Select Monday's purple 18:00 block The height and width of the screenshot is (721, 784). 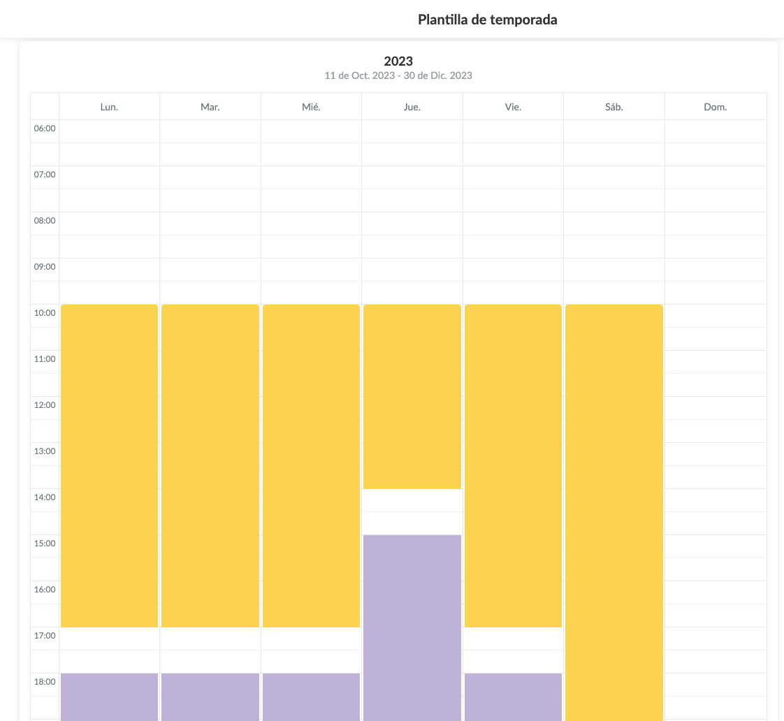109,697
